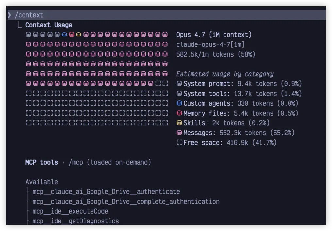The width and height of the screenshot is (332, 231).
Task: Click the pink Messages legend icon
Action: [179, 133]
